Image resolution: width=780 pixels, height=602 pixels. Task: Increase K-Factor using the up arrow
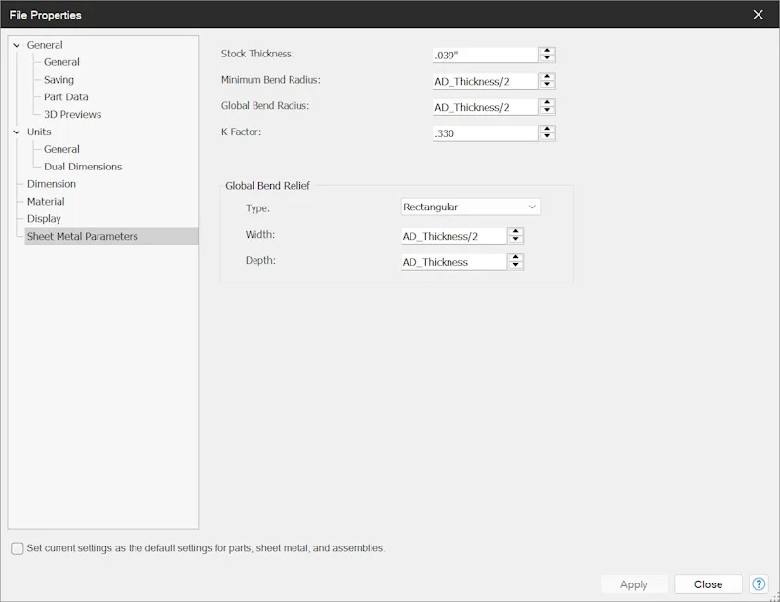[x=547, y=130]
